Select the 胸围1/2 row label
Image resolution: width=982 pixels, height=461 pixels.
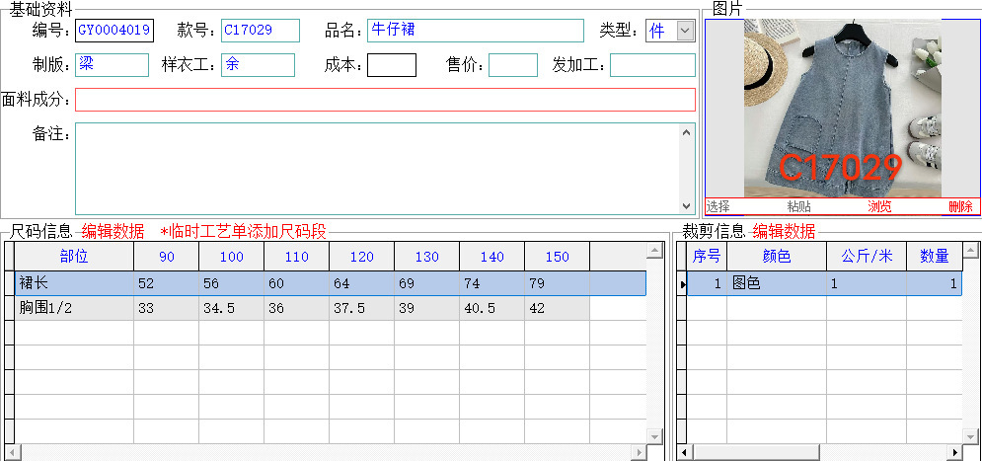click(x=74, y=308)
